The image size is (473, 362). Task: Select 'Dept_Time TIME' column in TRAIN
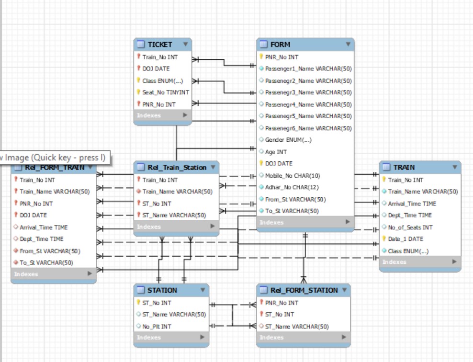pos(410,215)
